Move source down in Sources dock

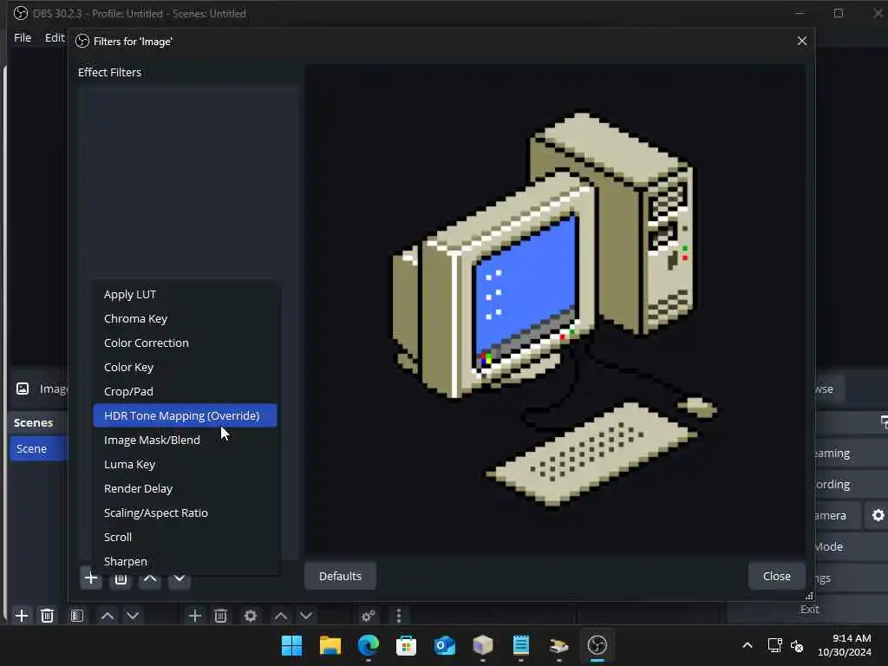[x=306, y=616]
